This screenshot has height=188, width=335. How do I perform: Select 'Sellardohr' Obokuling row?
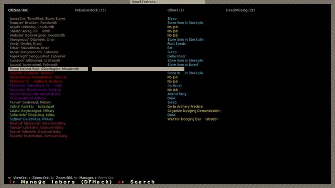pos(31,115)
